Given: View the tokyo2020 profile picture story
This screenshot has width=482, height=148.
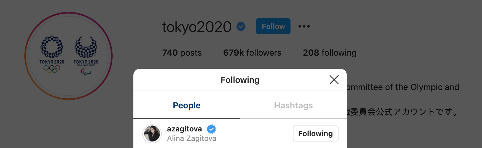Looking at the screenshot, I should pyautogui.click(x=68, y=56).
